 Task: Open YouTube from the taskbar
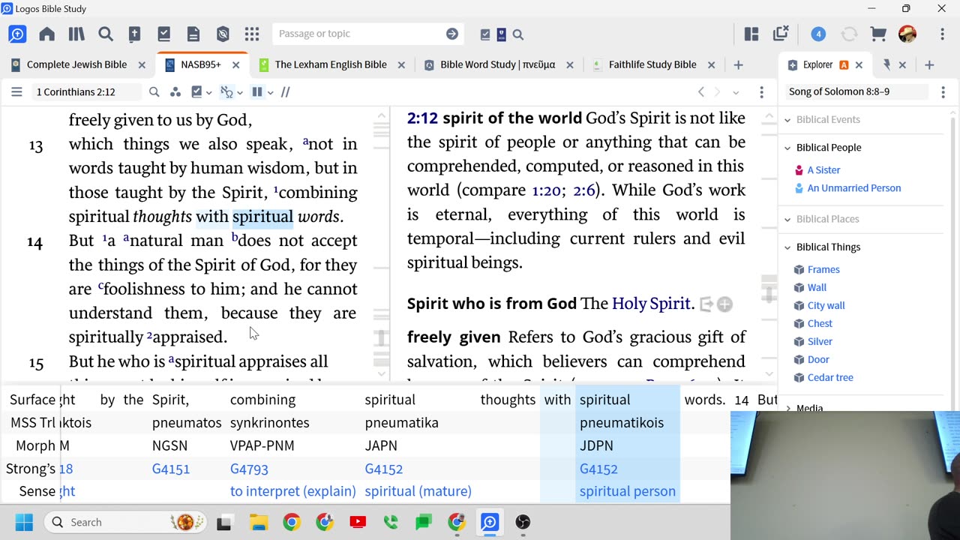click(x=358, y=522)
